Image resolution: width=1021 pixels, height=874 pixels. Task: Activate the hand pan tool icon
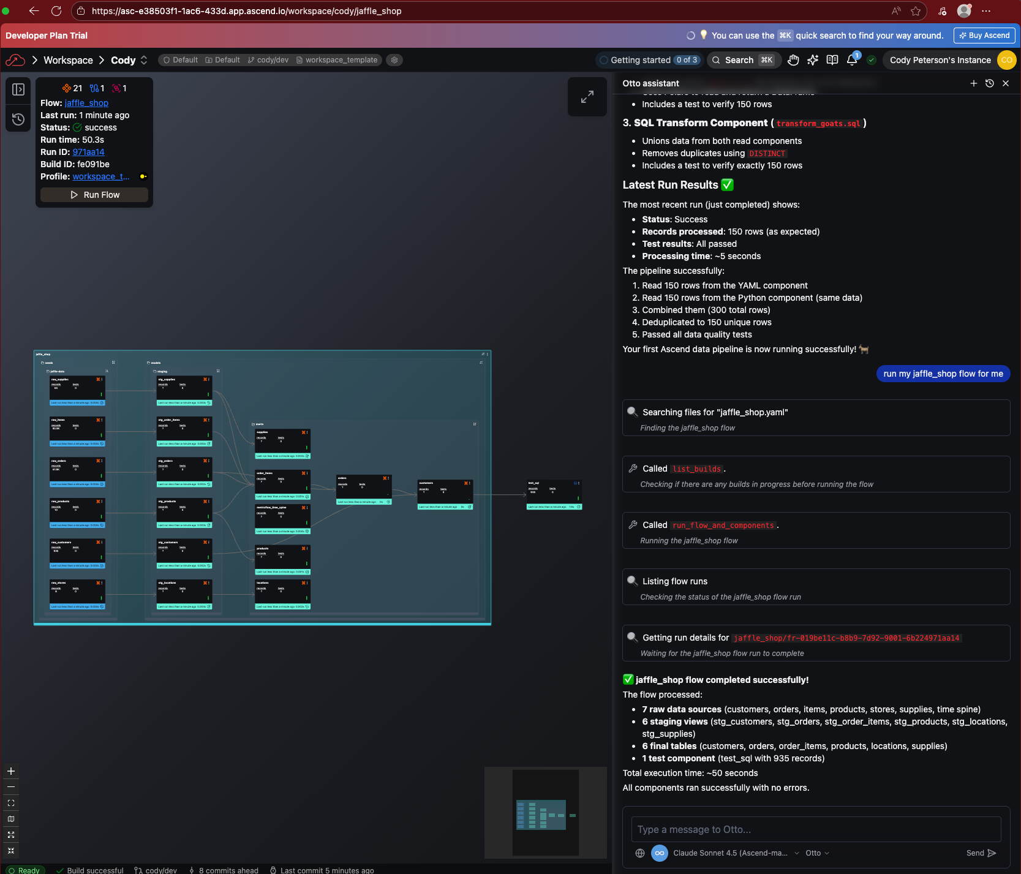tap(793, 60)
